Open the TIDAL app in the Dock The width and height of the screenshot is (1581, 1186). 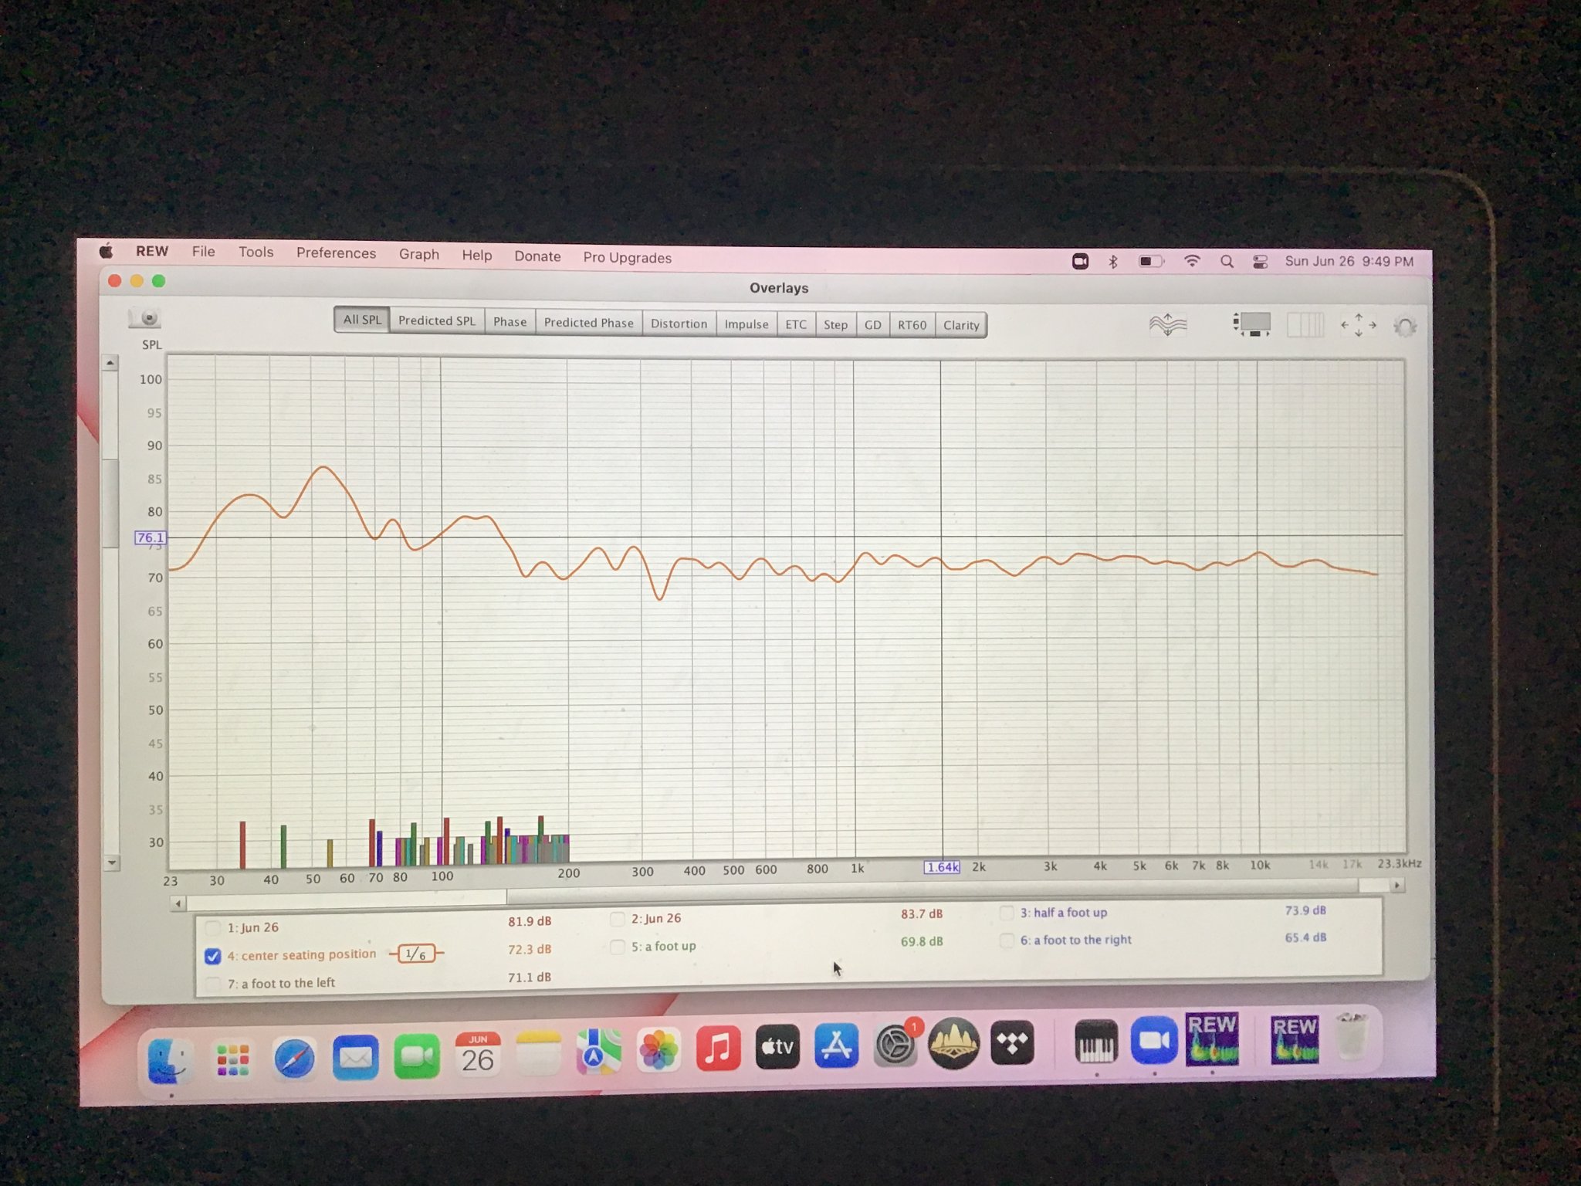1012,1043
